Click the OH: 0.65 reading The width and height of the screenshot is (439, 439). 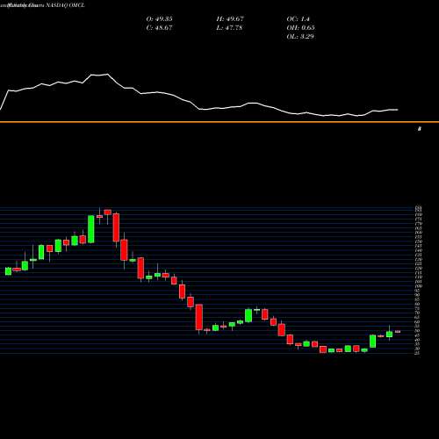point(300,28)
